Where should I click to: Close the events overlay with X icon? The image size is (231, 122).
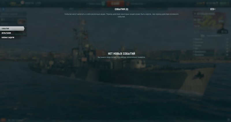[x=215, y=9]
